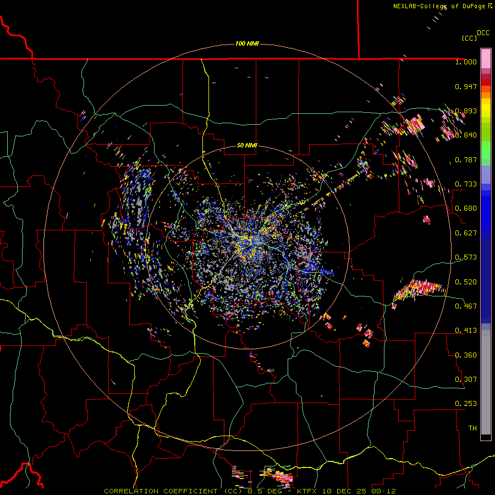
Task: Click the 0.840 scale value
Action: pyautogui.click(x=466, y=135)
